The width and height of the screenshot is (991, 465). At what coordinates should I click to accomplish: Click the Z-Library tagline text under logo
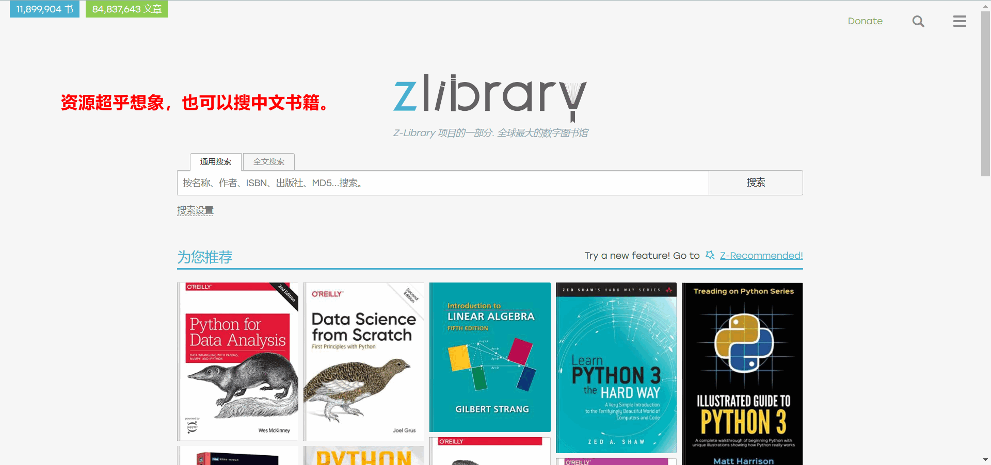[490, 133]
